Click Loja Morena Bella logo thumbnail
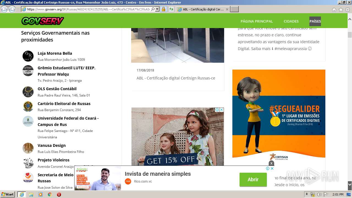The image size is (352, 198). point(28,56)
